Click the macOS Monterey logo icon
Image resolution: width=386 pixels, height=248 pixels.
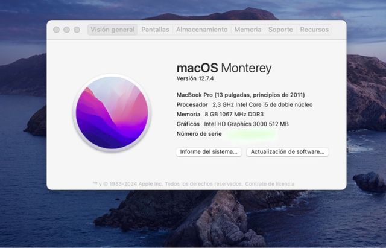pos(112,113)
